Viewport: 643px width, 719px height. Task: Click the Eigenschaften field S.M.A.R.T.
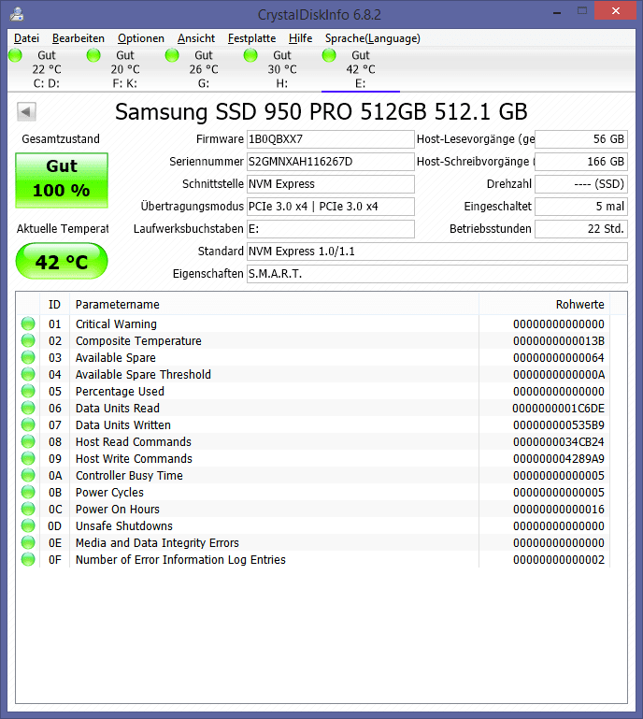click(437, 274)
